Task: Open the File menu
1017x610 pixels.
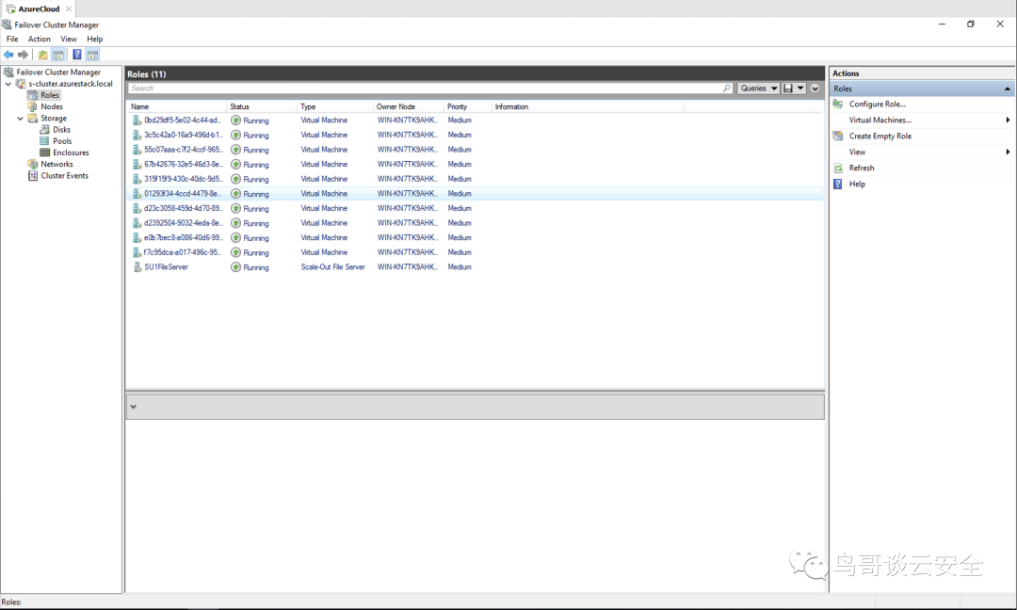Action: [12, 39]
